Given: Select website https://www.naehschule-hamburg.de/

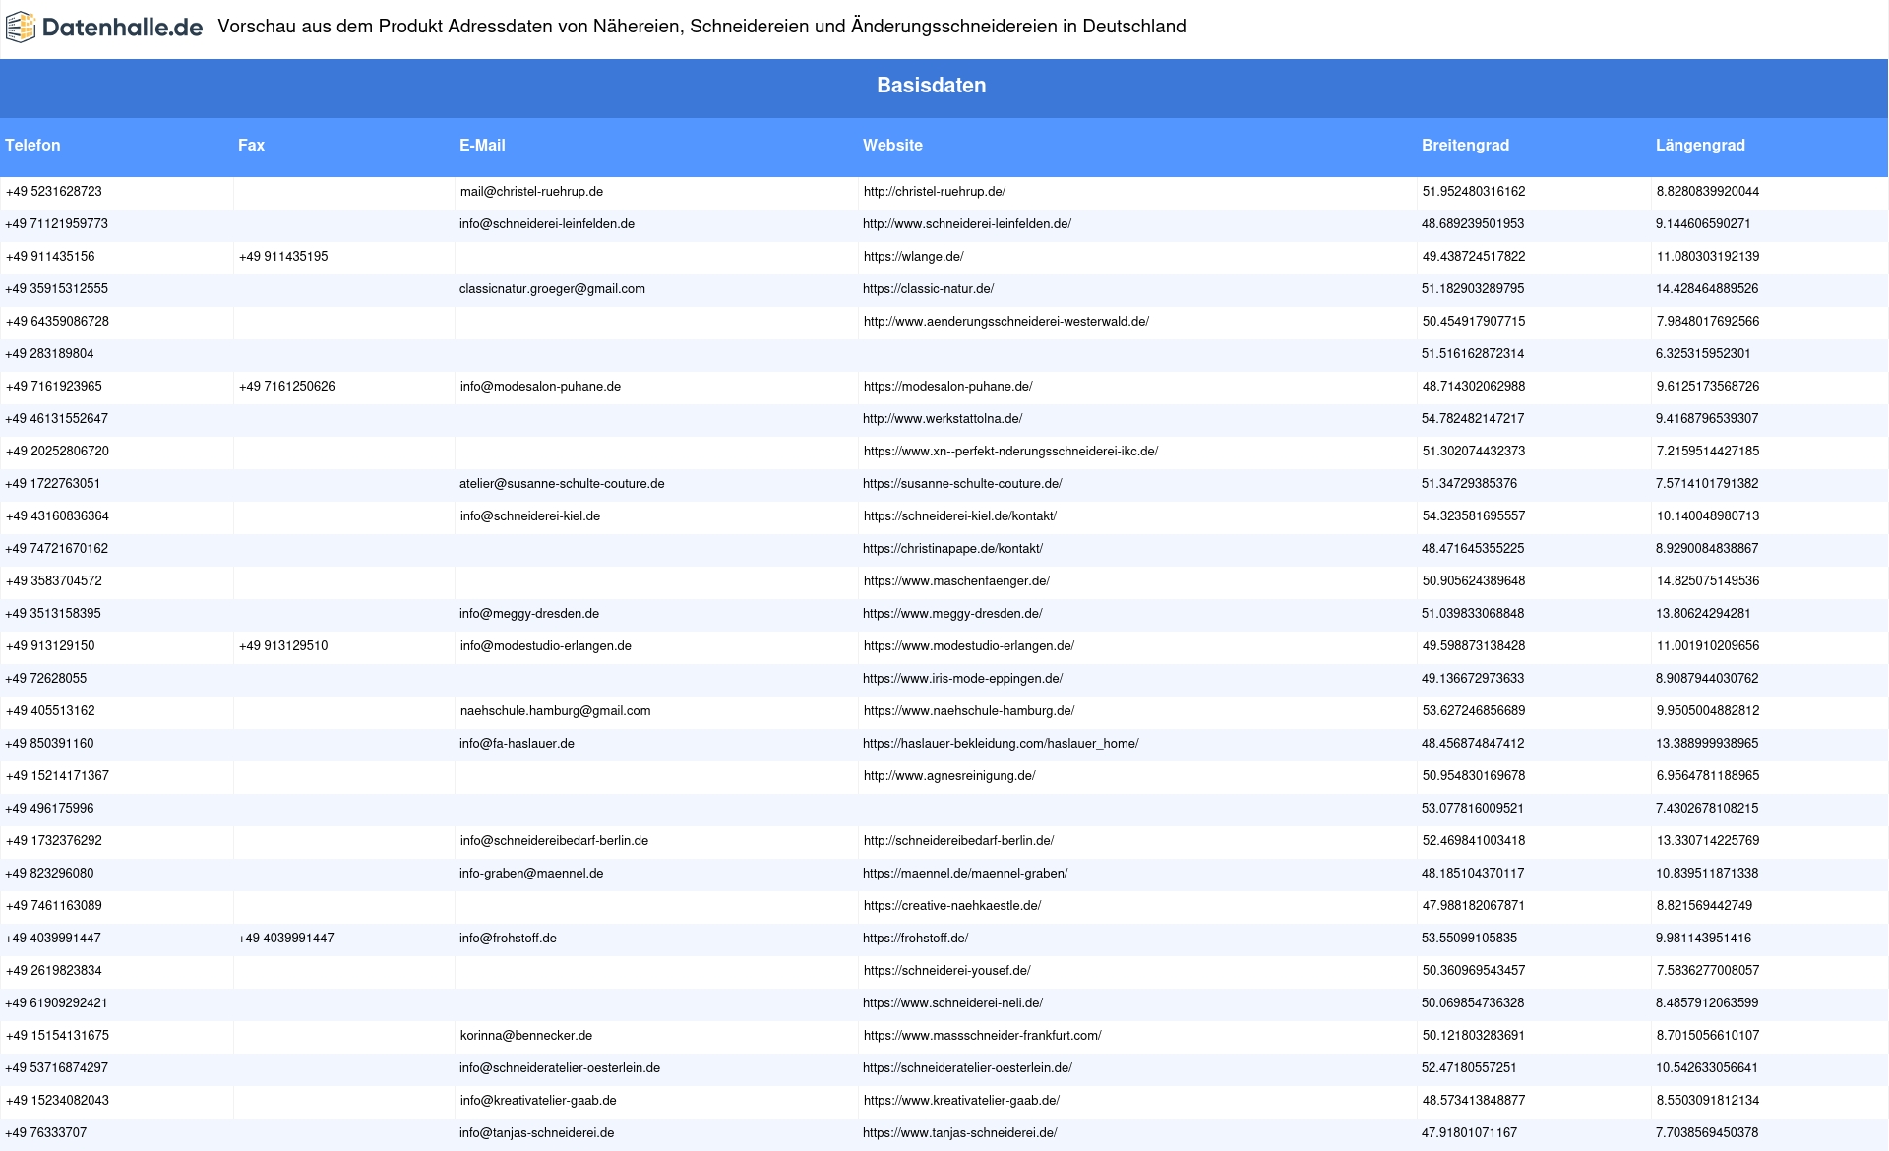Looking at the screenshot, I should click(x=969, y=711).
